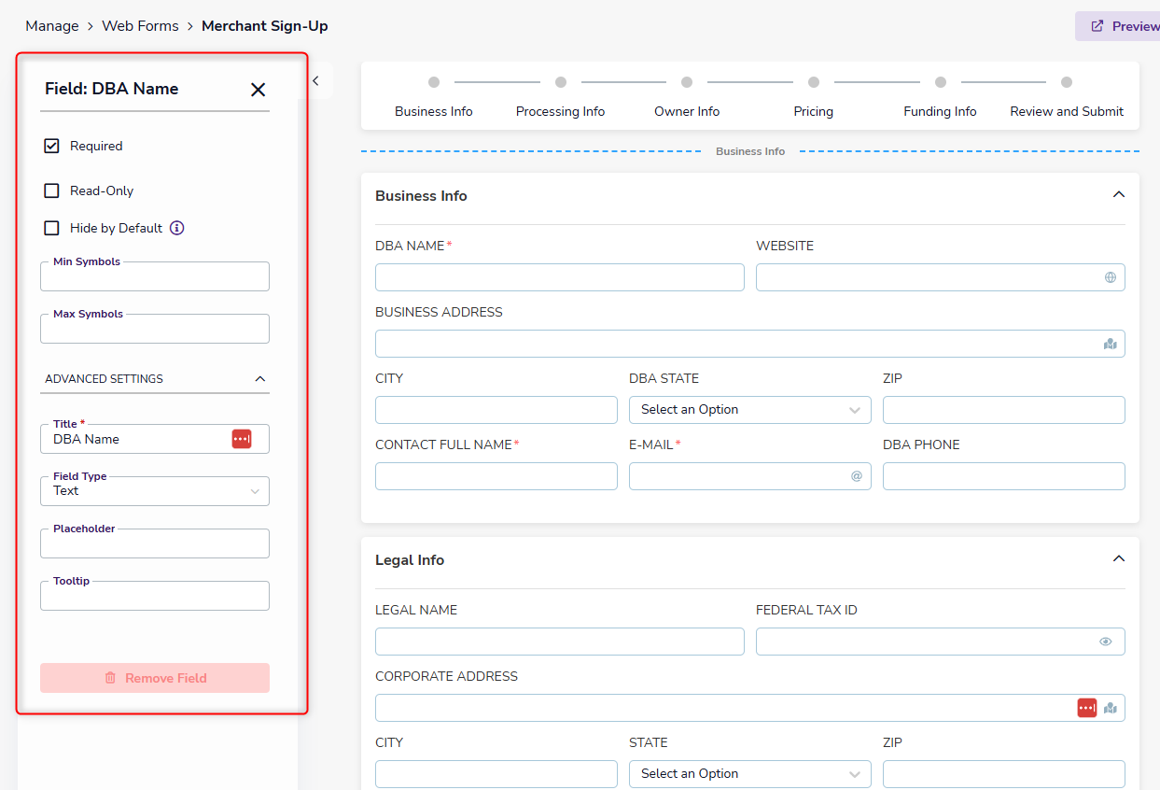Click the trash icon on Remove Field
Image resolution: width=1160 pixels, height=790 pixels.
tap(110, 678)
